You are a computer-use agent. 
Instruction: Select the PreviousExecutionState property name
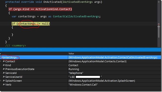click(x=20, y=69)
